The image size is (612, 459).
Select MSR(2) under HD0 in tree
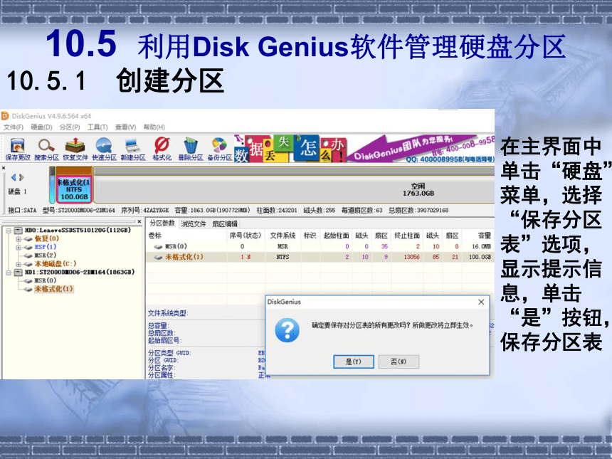pos(46,255)
